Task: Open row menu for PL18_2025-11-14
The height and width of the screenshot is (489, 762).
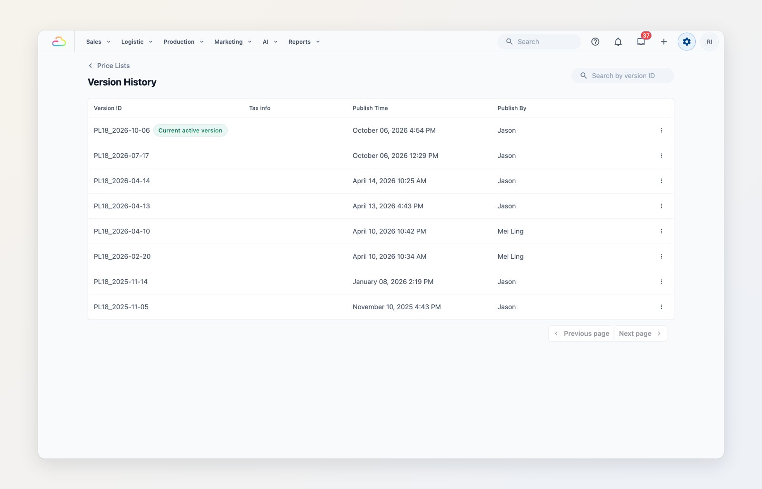Action: click(x=662, y=282)
